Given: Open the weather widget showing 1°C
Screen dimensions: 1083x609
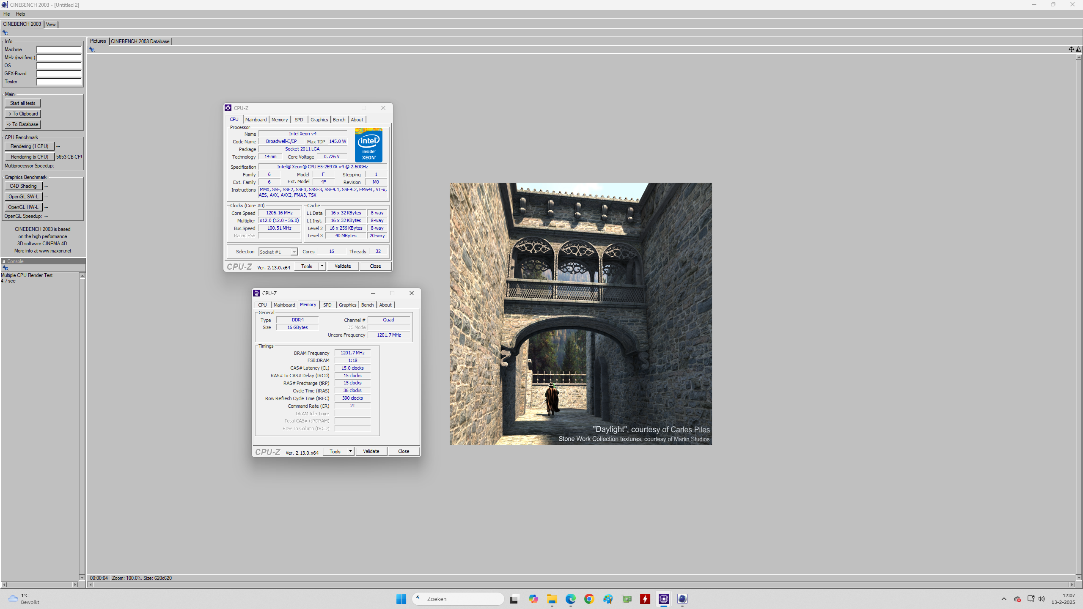Looking at the screenshot, I should (x=25, y=599).
